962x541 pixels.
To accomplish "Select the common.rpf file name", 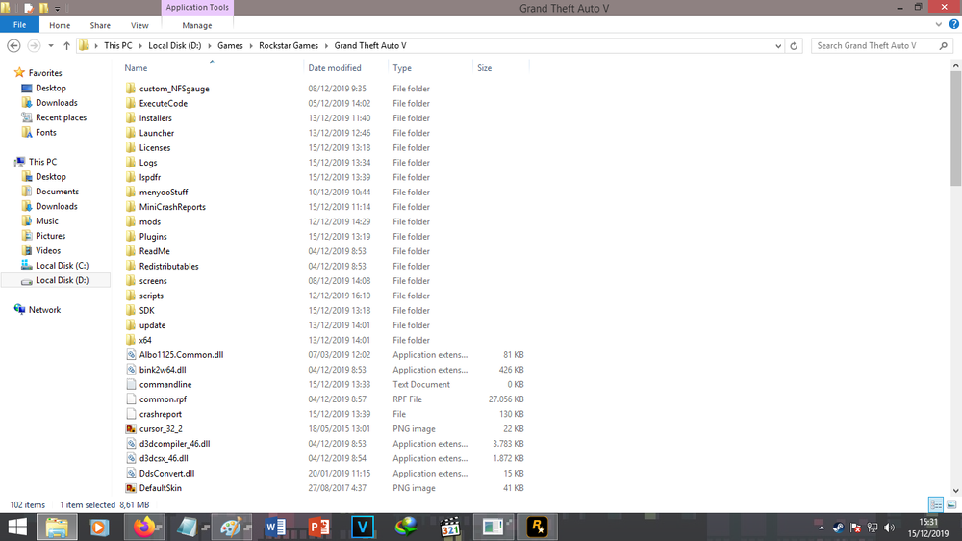I will 163,399.
